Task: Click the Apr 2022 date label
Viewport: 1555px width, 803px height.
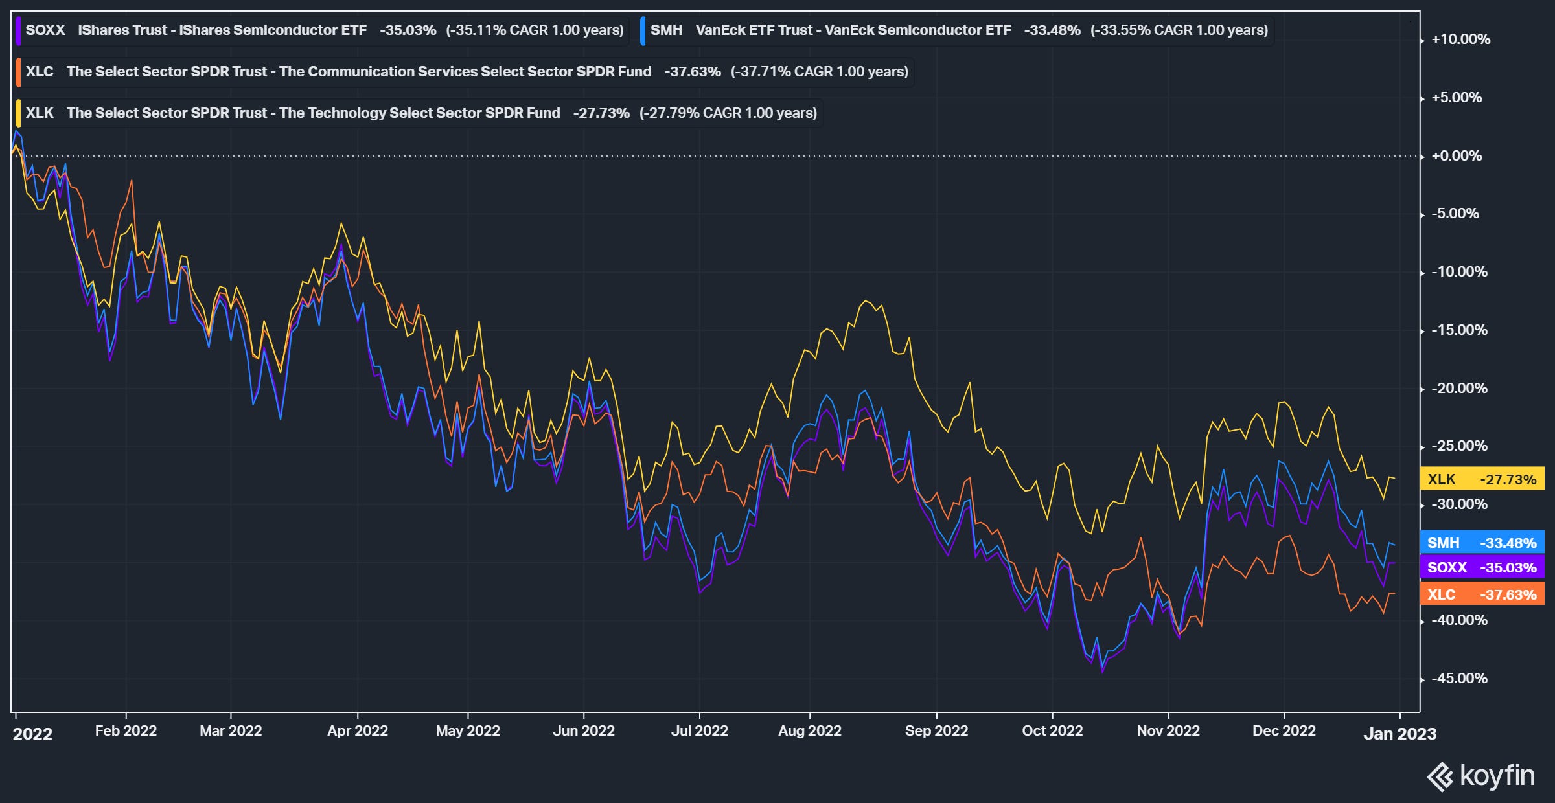Action: (x=357, y=731)
